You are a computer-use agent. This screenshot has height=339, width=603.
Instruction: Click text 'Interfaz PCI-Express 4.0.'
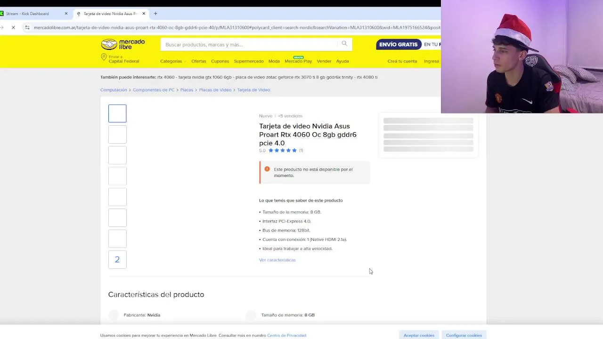(286, 221)
